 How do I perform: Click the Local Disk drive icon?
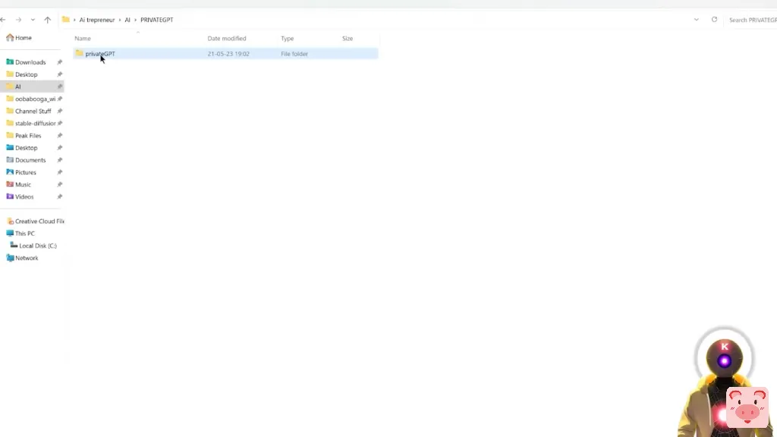pyautogui.click(x=14, y=245)
